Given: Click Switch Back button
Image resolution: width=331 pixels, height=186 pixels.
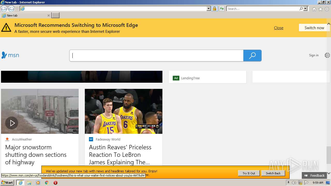Looking at the screenshot, I should click(273, 173).
